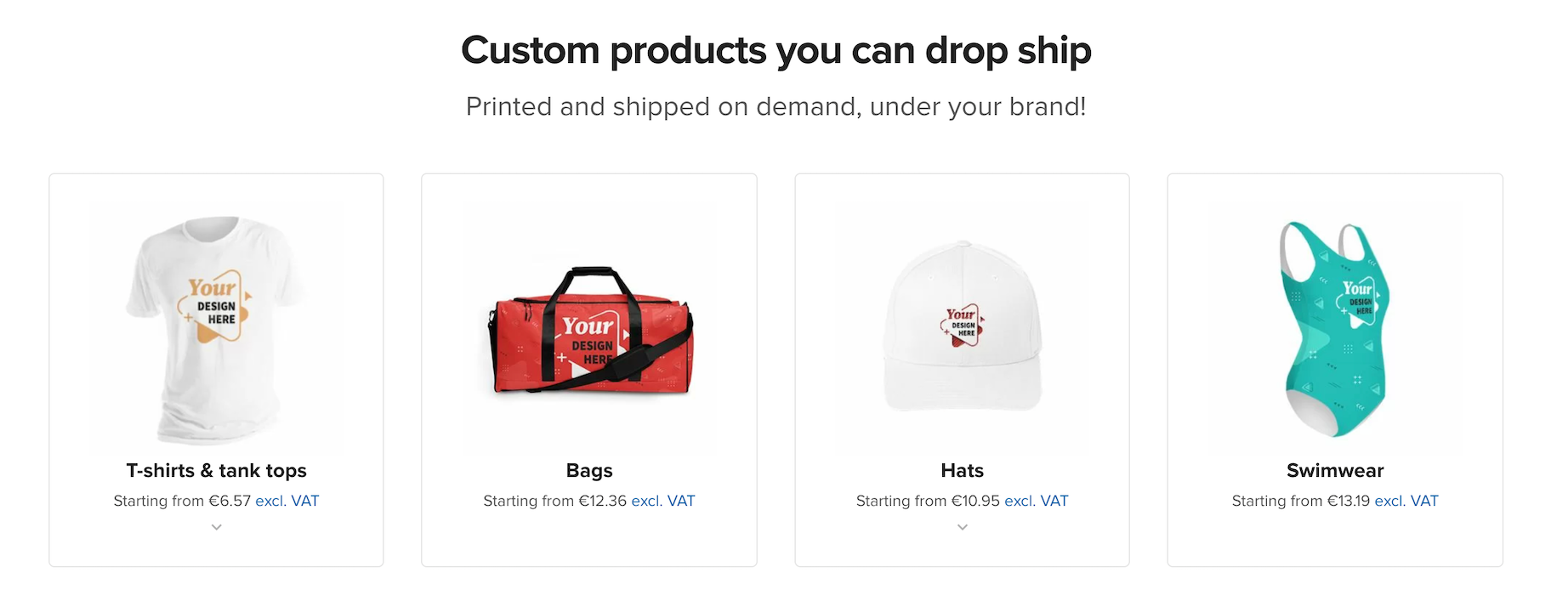Select the Hats product card
Screen dimensions: 1551x595
tap(962, 370)
